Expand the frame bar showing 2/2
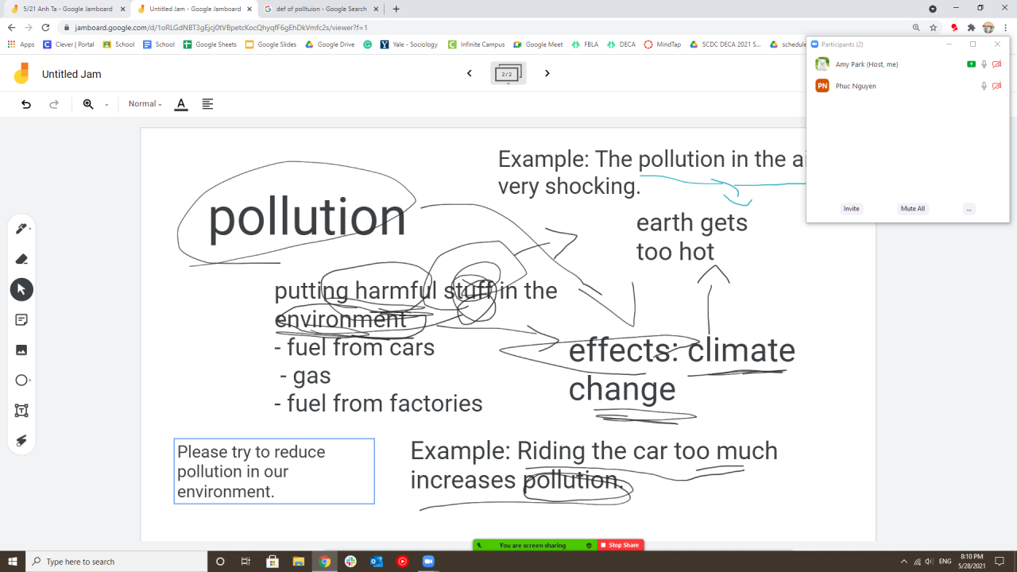The width and height of the screenshot is (1017, 572). 508,74
